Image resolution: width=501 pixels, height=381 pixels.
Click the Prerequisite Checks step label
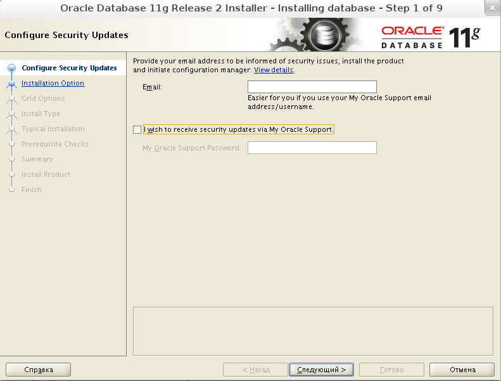click(54, 144)
